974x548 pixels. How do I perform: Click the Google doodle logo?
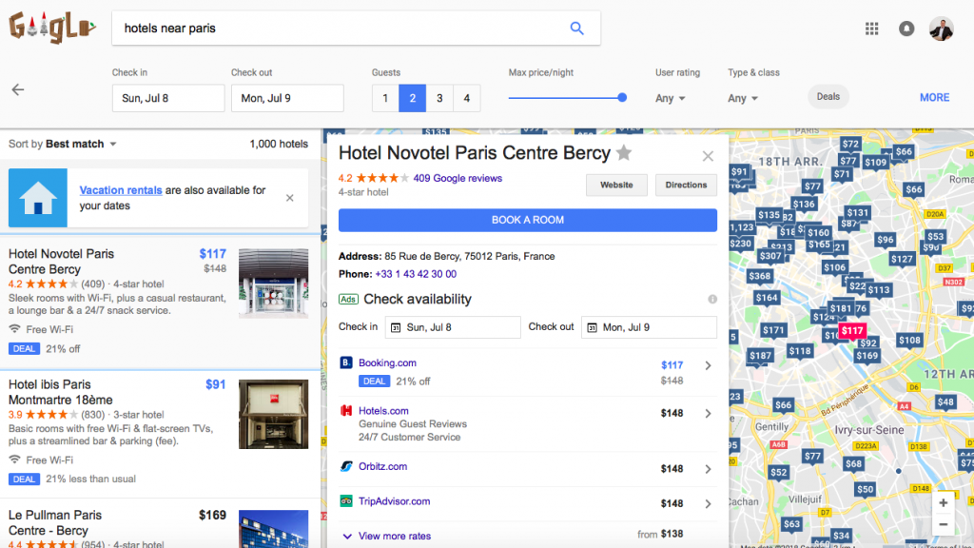(x=52, y=28)
